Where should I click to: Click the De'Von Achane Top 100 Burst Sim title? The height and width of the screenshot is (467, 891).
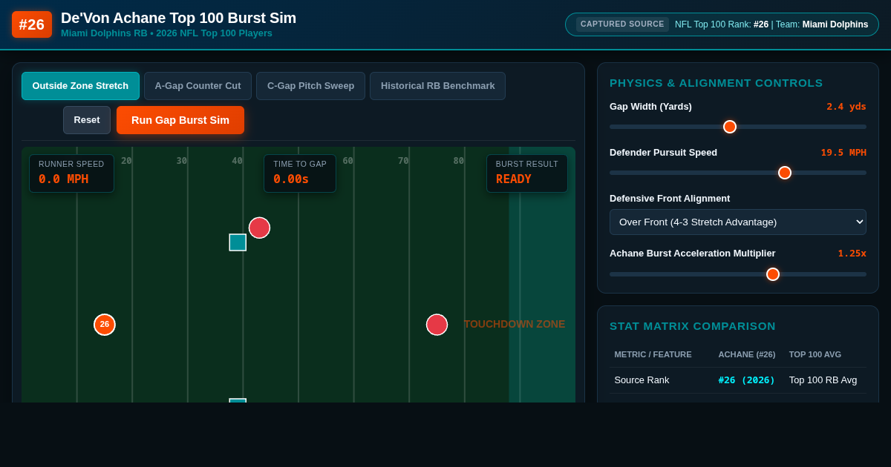click(178, 18)
